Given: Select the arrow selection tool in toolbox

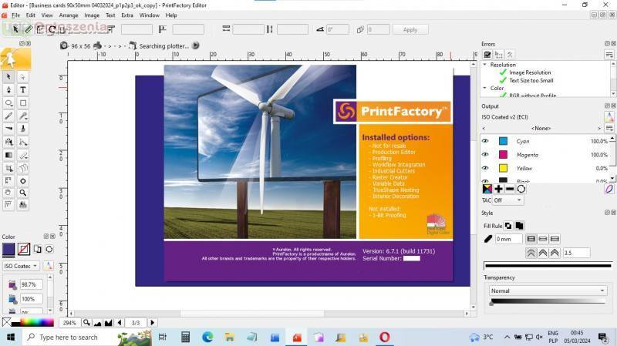Looking at the screenshot, I should click(8, 77).
